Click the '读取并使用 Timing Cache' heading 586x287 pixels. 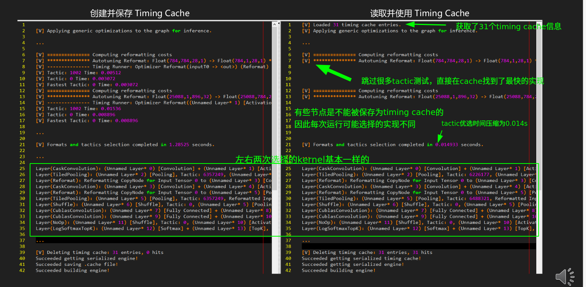(420, 13)
